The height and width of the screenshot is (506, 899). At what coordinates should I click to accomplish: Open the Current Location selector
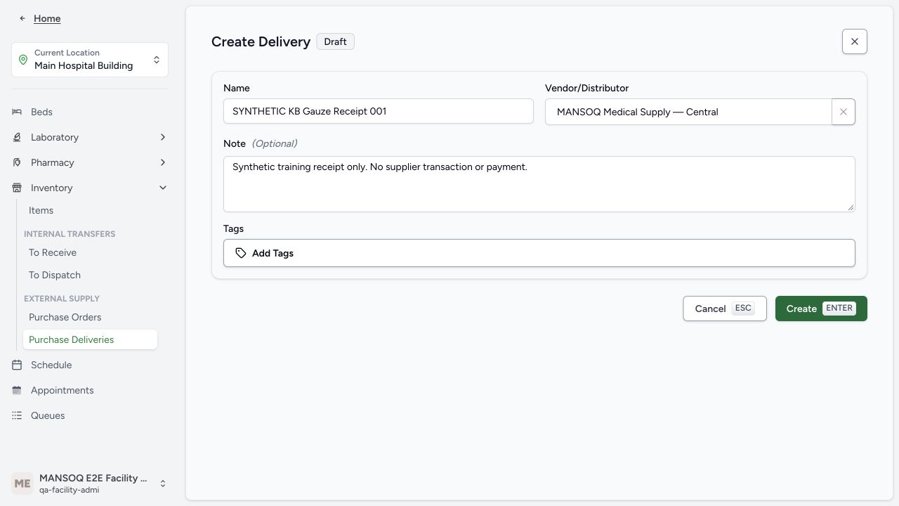(x=90, y=60)
